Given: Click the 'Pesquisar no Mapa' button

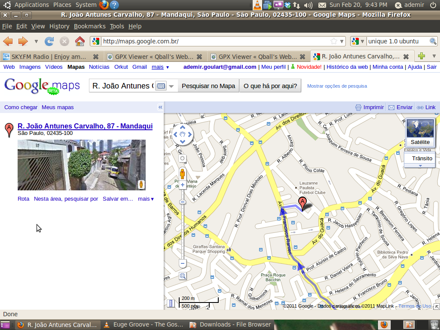Looking at the screenshot, I should [x=208, y=86].
